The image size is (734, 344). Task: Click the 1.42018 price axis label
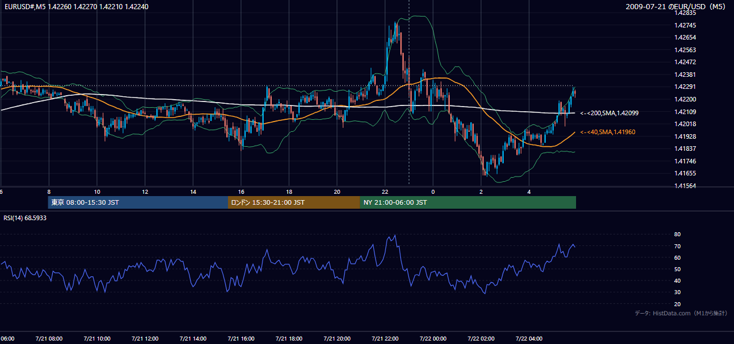pyautogui.click(x=686, y=124)
